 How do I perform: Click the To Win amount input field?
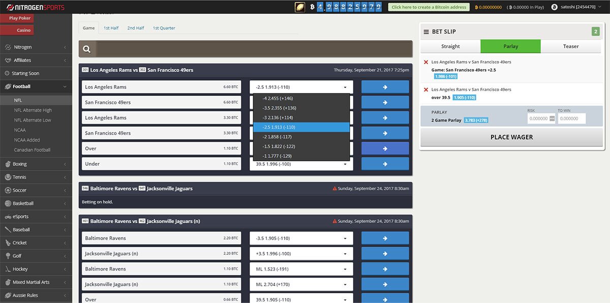pos(571,119)
